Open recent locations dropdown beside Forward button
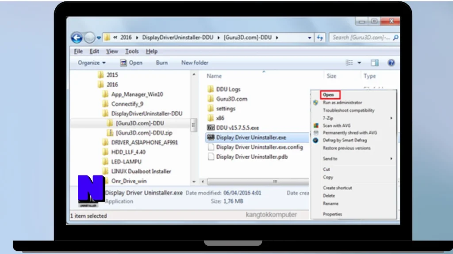This screenshot has width=453, height=254. click(x=99, y=38)
